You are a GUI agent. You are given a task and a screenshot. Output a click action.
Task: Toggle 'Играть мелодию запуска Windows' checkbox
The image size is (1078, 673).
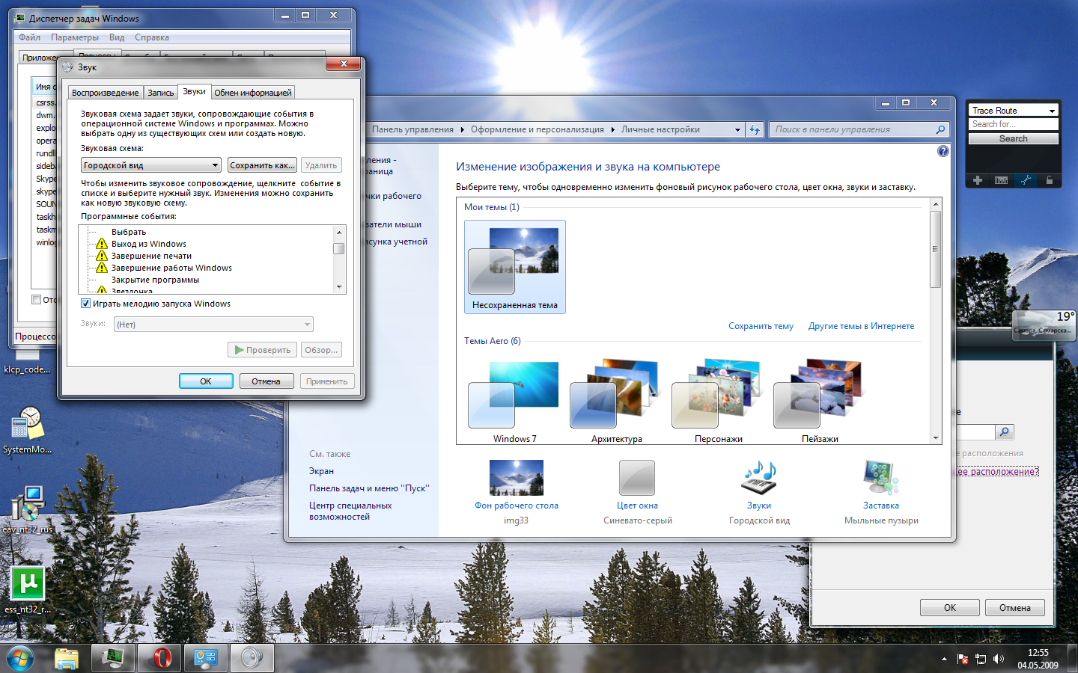[85, 304]
